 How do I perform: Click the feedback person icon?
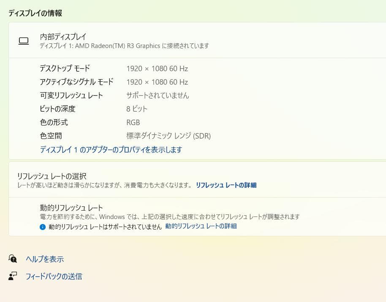click(x=13, y=276)
